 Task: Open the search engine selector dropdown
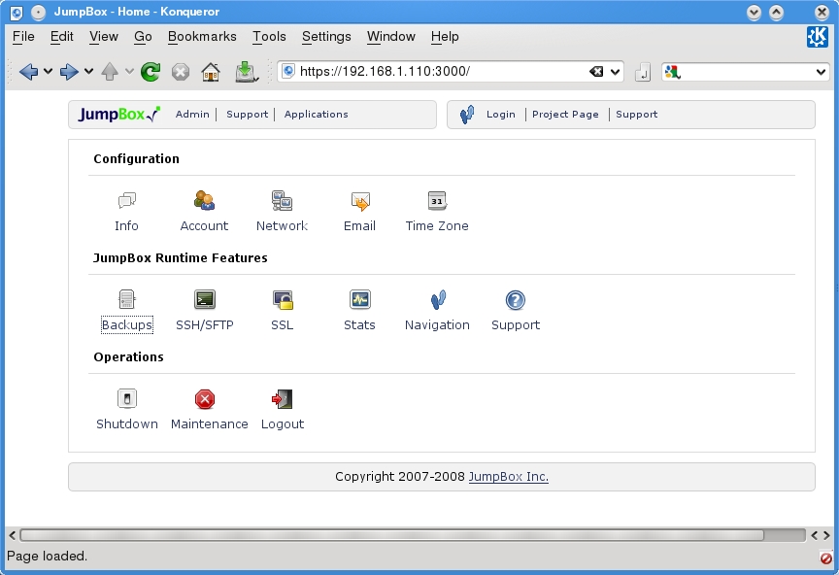[821, 72]
